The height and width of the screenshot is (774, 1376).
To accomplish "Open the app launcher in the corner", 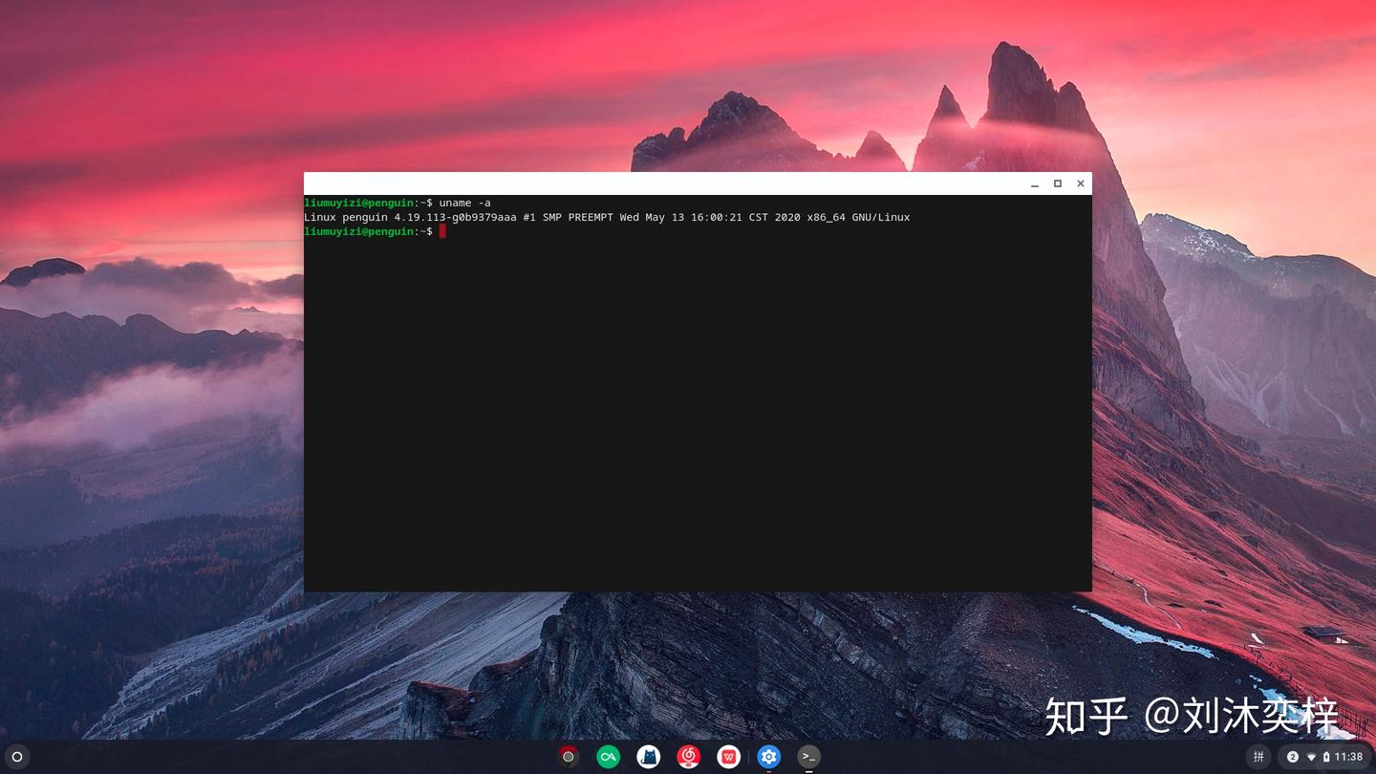I will [15, 756].
